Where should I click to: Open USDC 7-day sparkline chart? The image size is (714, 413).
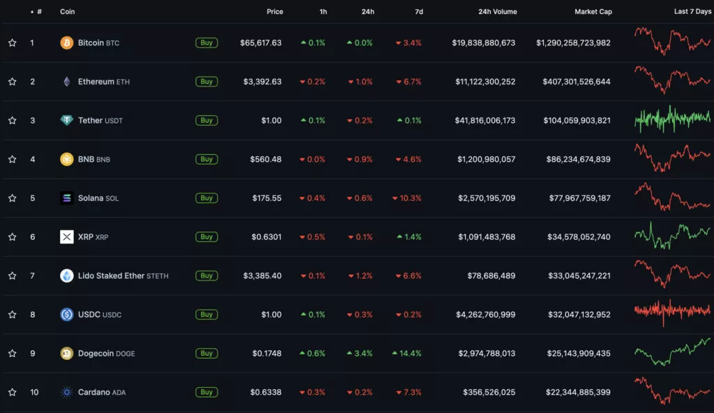(x=673, y=313)
